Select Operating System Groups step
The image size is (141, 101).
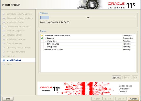coord(19,48)
